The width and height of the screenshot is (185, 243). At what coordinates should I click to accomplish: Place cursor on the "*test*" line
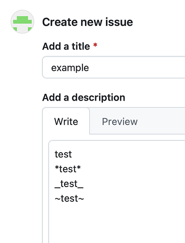[68, 169]
